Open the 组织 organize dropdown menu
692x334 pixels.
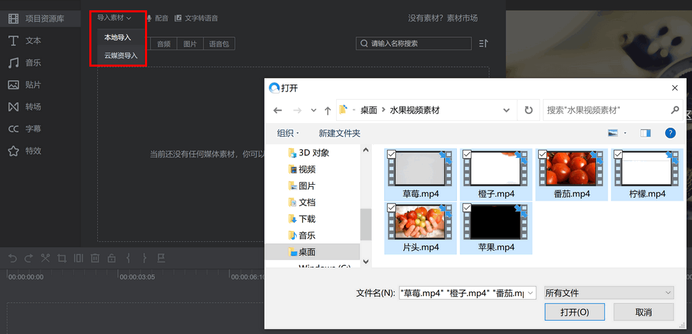coord(288,133)
